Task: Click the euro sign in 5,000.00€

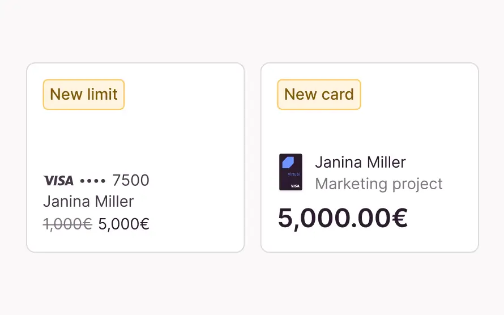Action: coord(399,219)
